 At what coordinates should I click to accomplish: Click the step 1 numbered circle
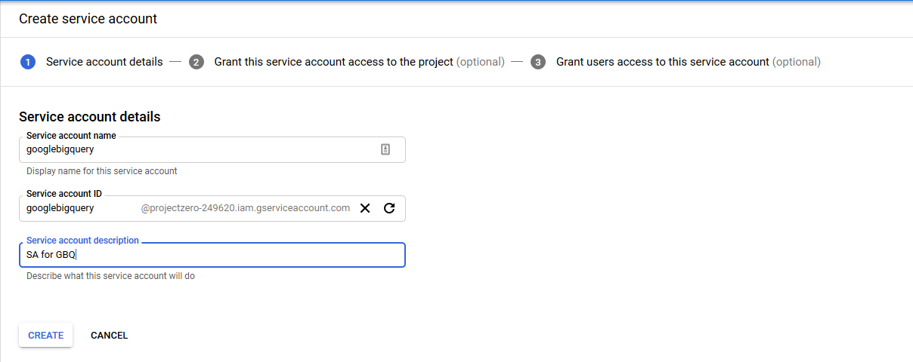coord(28,62)
